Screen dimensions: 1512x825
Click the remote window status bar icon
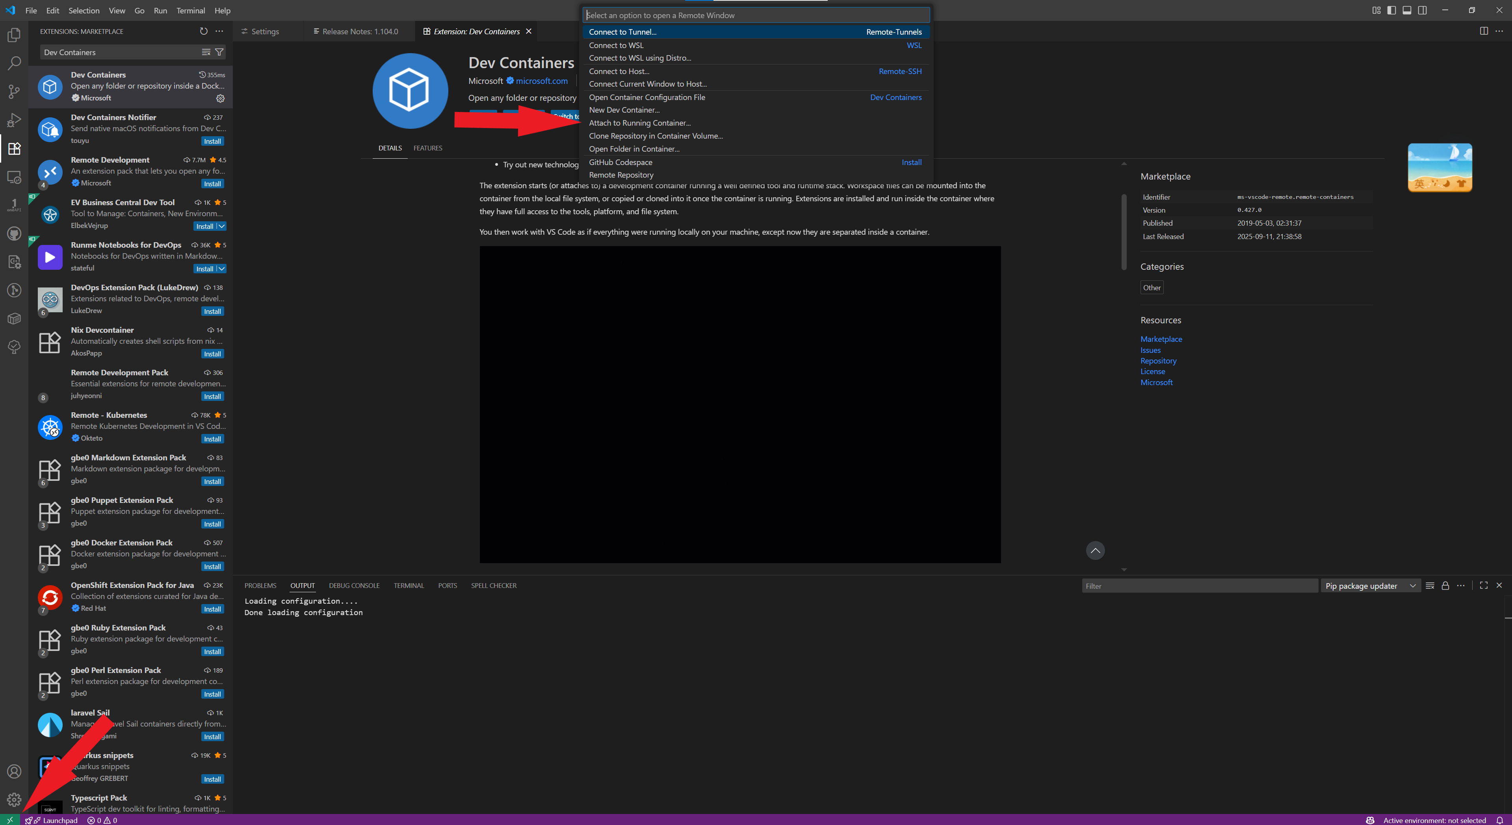9,820
